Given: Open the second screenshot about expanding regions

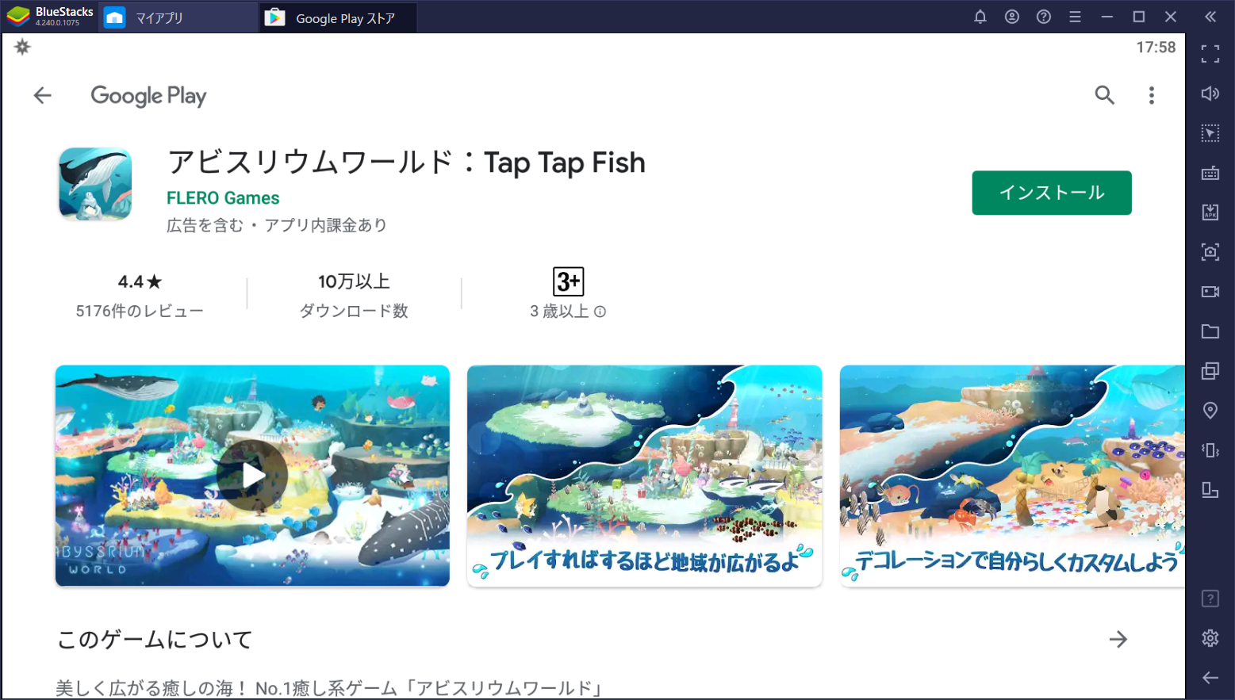Looking at the screenshot, I should pos(644,476).
